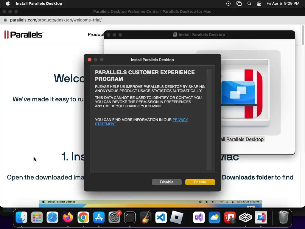
Task: Click the screen recording status icon
Action: (x=228, y=4)
